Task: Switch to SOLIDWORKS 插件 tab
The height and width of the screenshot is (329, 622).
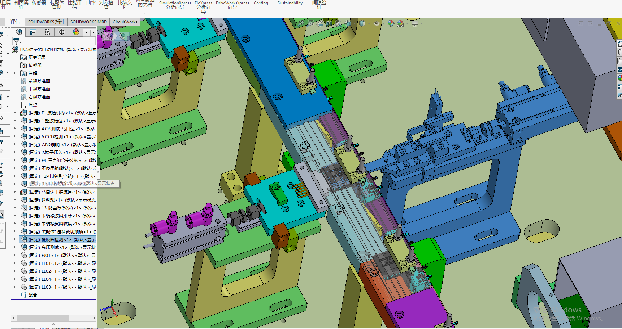Action: point(46,22)
